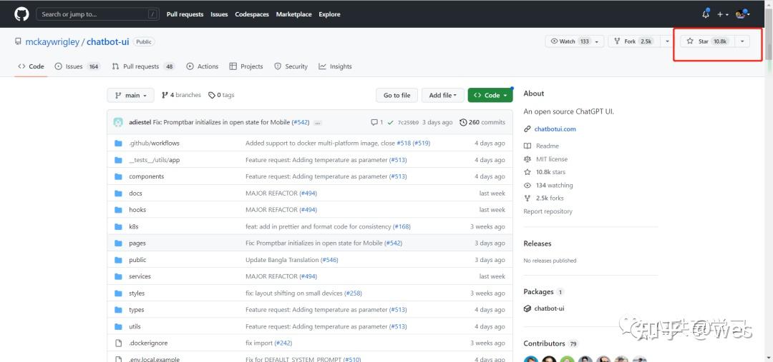The height and width of the screenshot is (362, 773).
Task: Open the 260 commits history
Action: 482,122
